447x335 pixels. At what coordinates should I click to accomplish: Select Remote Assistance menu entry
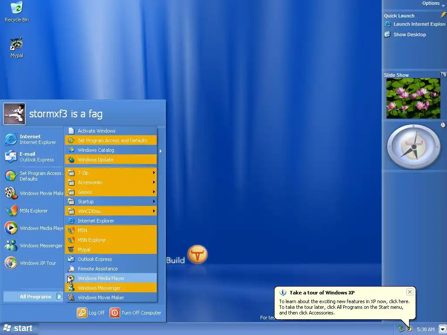click(111, 269)
